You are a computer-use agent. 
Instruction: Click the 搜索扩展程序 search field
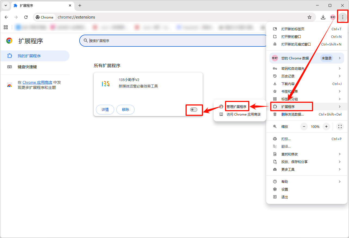pyautogui.click(x=174, y=41)
